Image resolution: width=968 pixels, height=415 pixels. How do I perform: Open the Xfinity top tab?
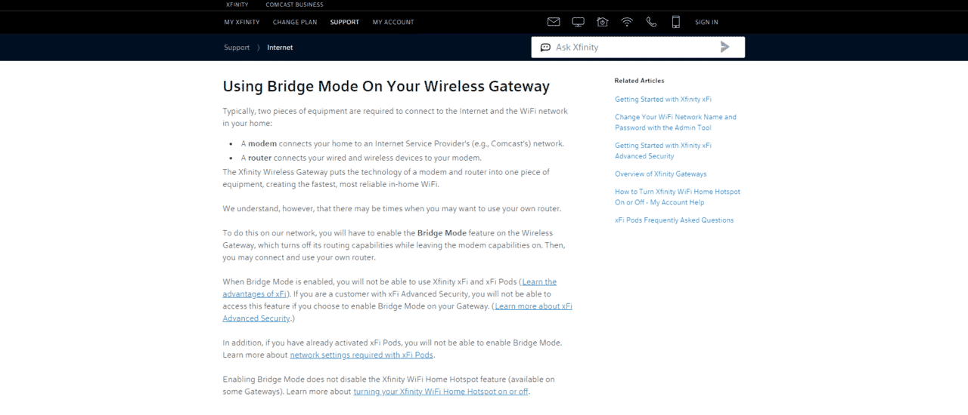237,5
